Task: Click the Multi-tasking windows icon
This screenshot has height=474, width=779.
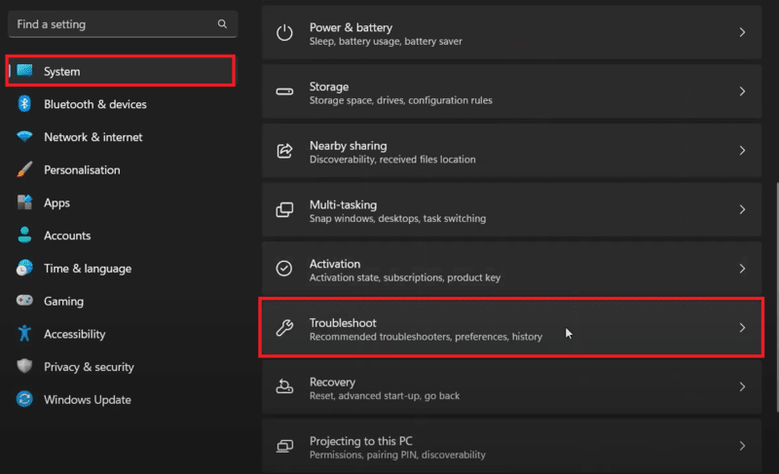Action: (284, 210)
